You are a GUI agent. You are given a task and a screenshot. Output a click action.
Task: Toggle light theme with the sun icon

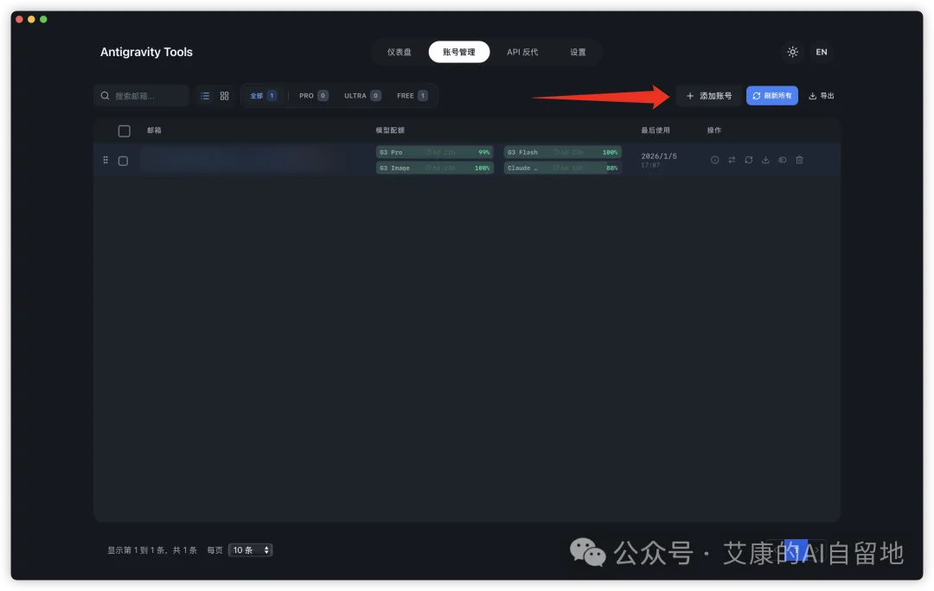click(792, 52)
